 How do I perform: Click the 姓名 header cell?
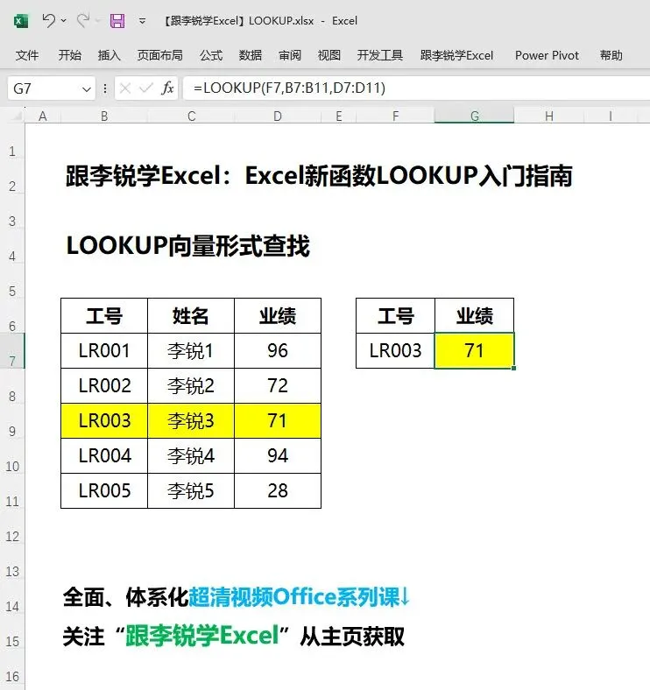(191, 315)
